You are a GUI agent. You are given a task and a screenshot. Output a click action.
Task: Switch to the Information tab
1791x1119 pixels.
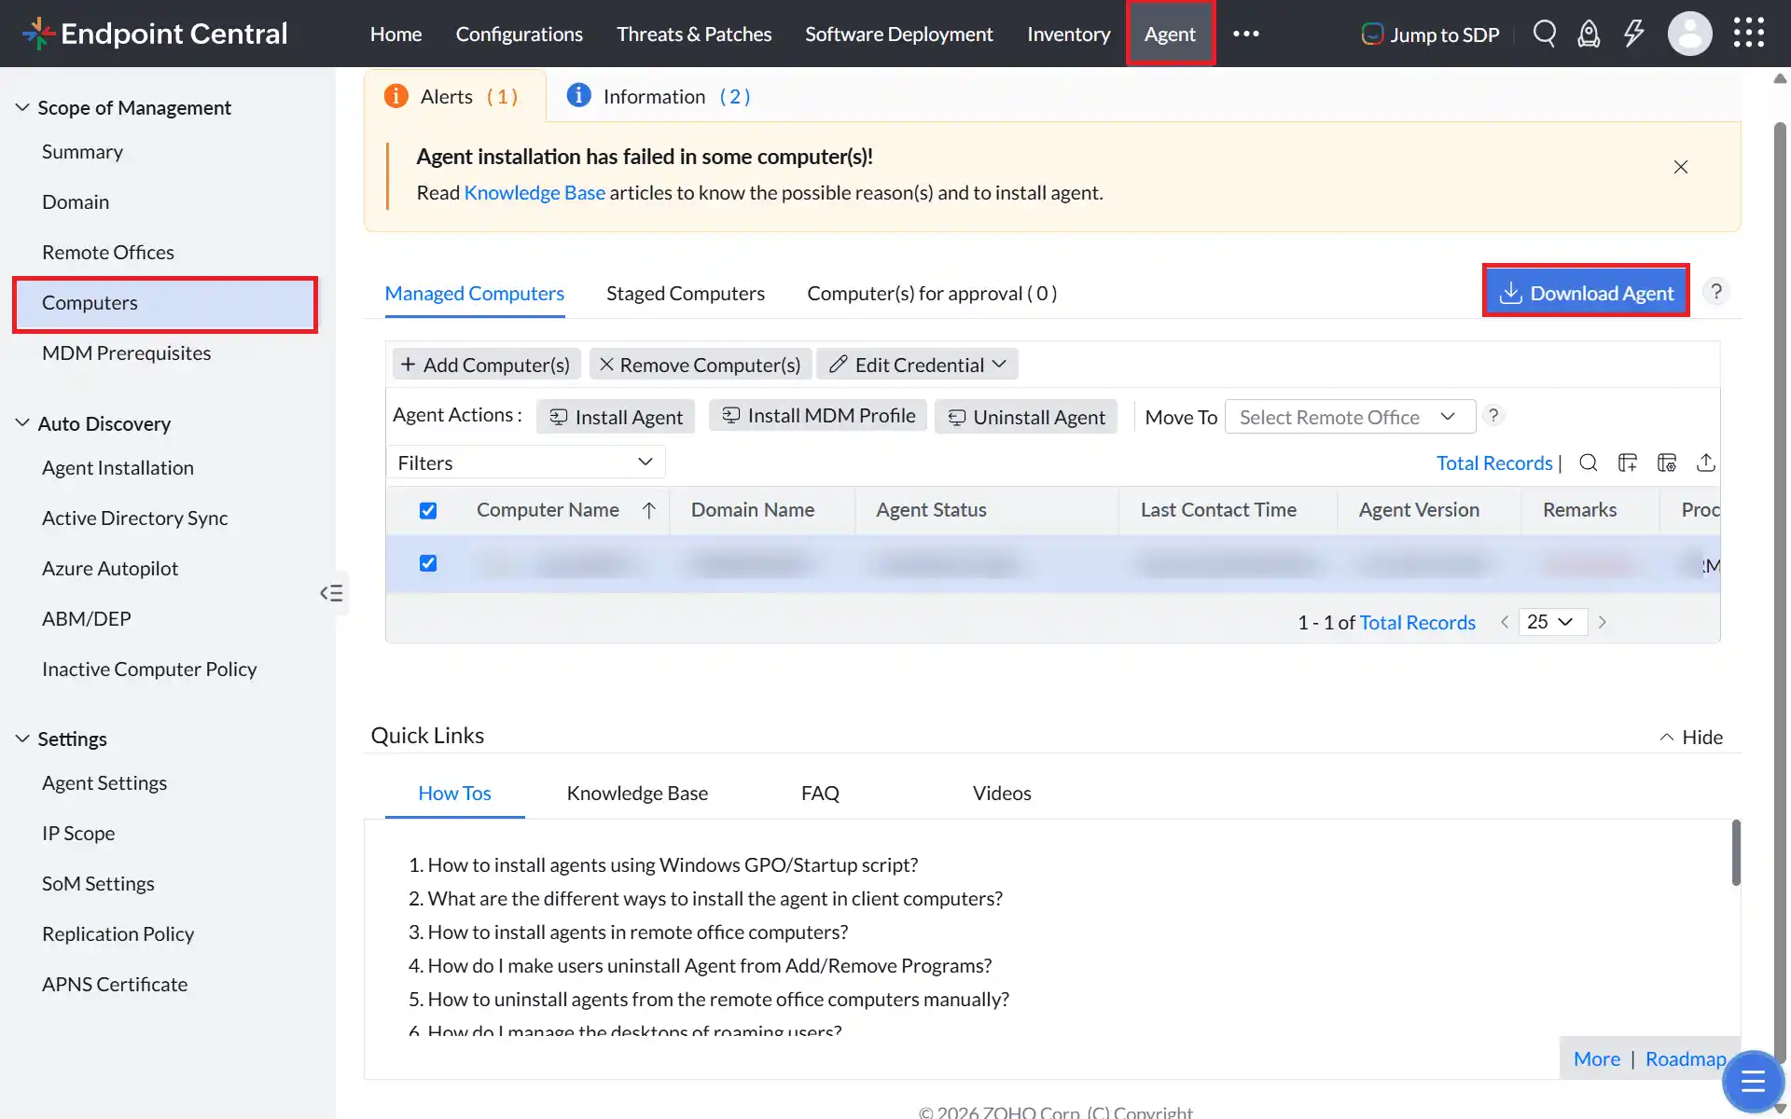(659, 96)
